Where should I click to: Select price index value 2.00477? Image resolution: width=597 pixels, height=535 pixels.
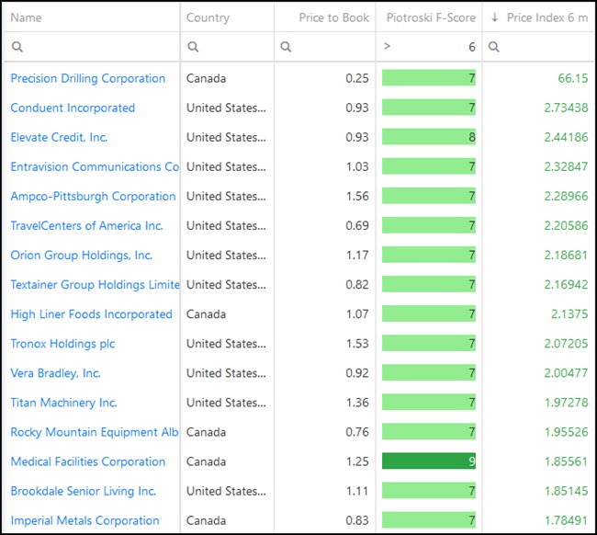coord(566,373)
